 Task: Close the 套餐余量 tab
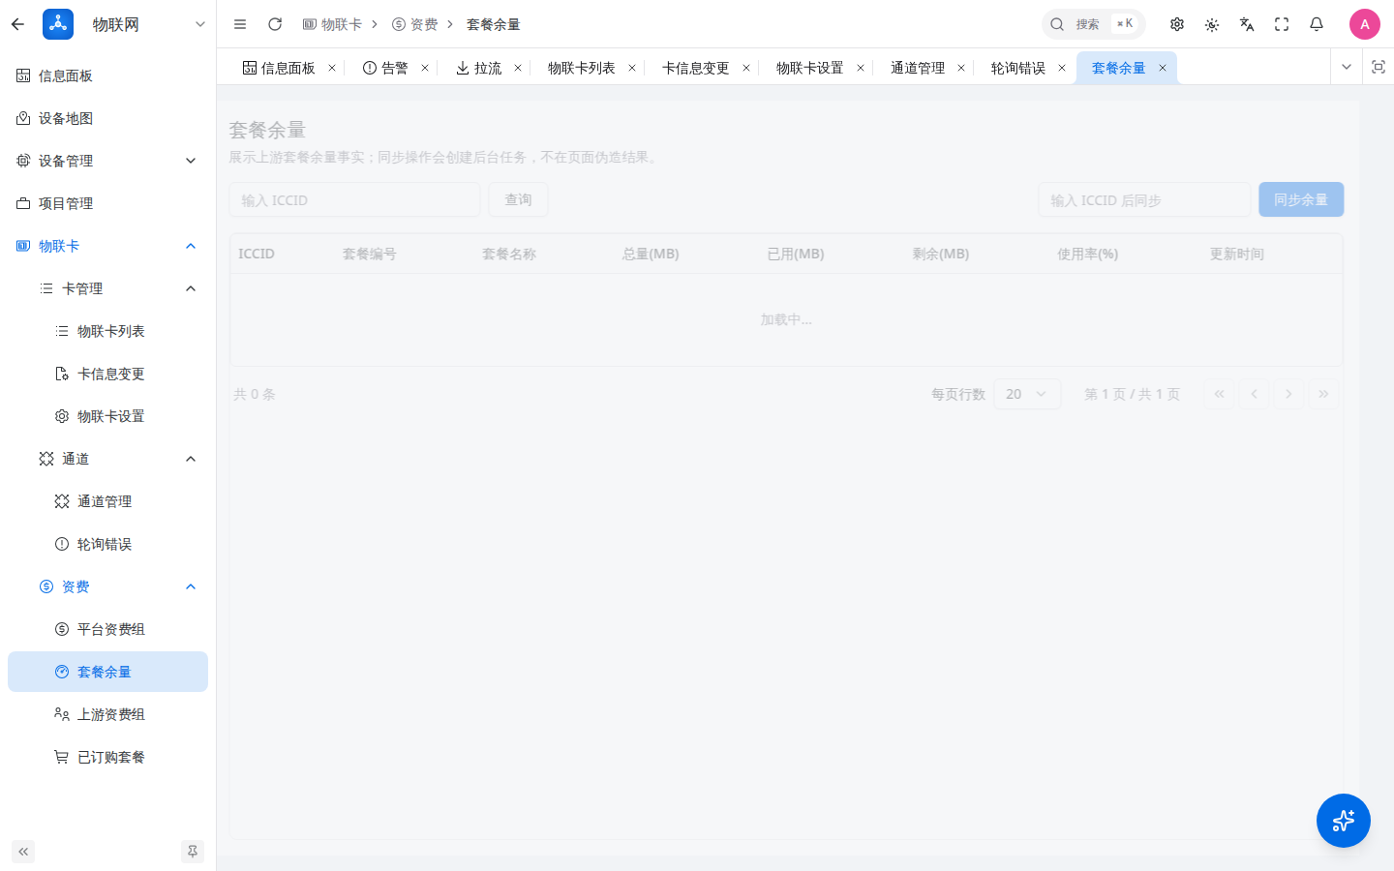pyautogui.click(x=1163, y=68)
